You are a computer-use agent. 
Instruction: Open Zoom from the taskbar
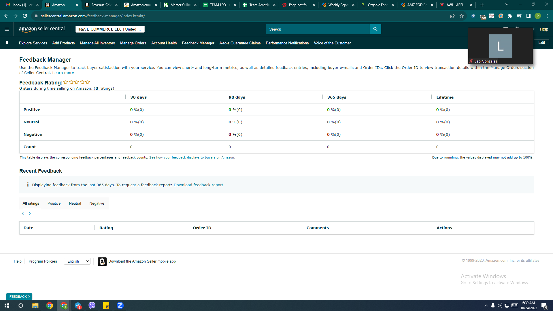120,306
